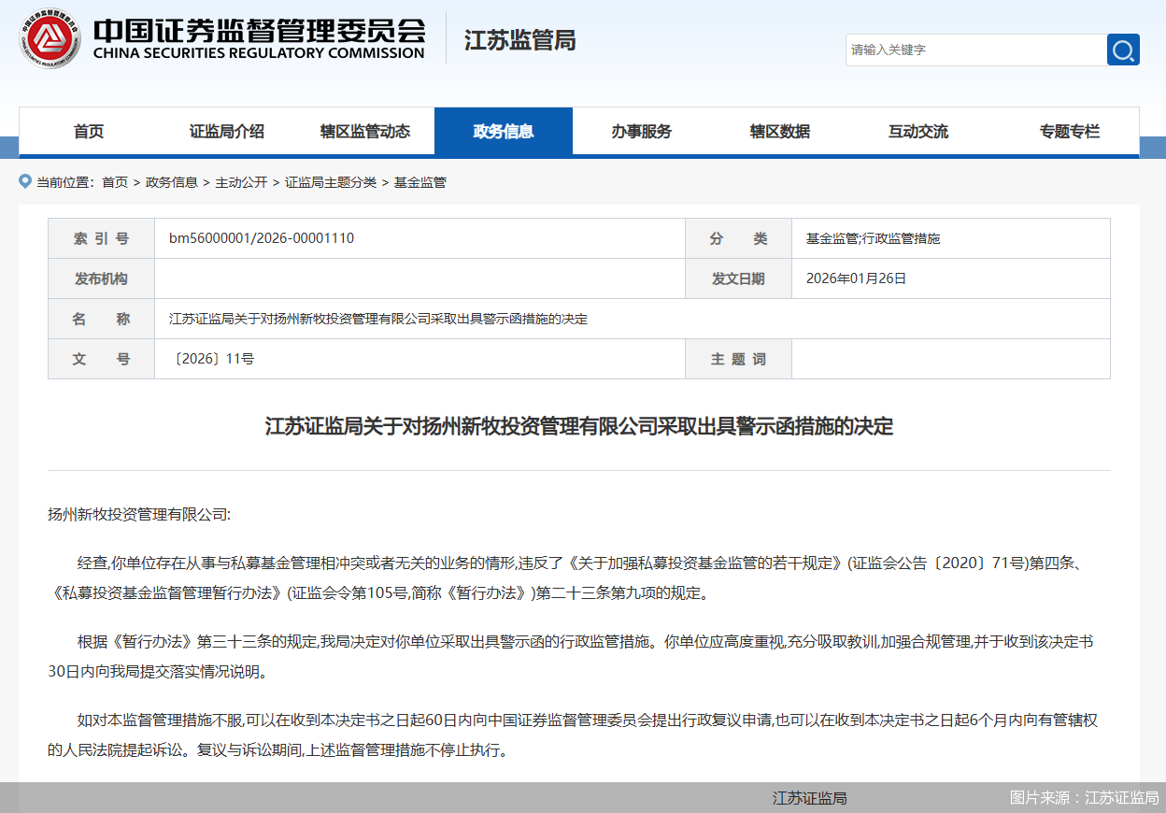This screenshot has width=1166, height=813.
Task: Select the 辖区数据 navigation item
Action: click(780, 131)
